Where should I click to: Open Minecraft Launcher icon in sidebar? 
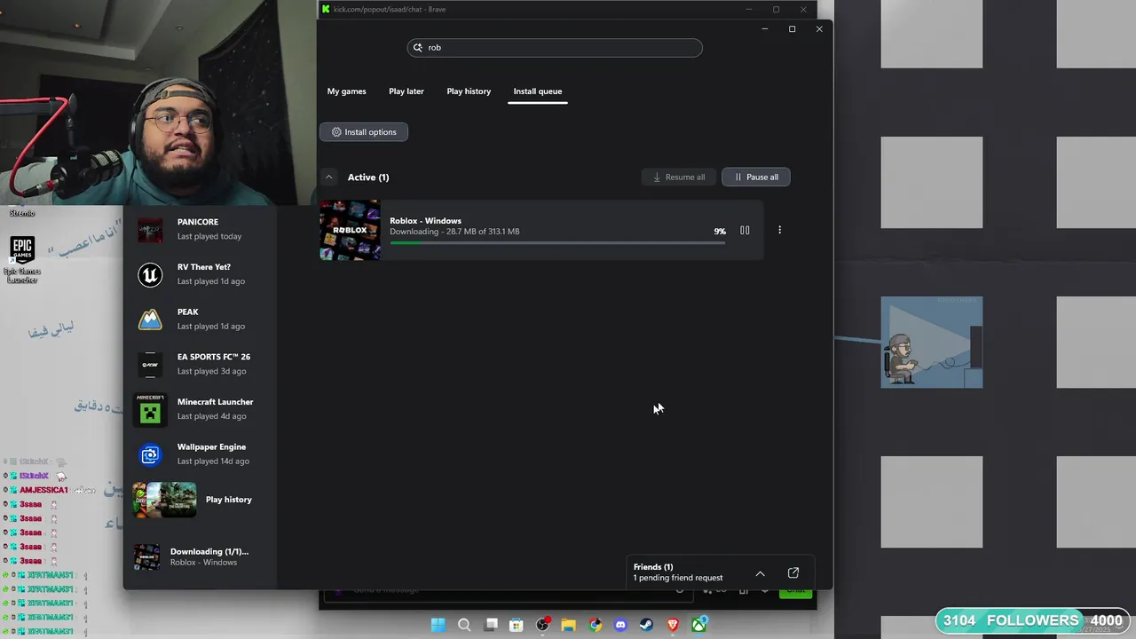pyautogui.click(x=150, y=410)
